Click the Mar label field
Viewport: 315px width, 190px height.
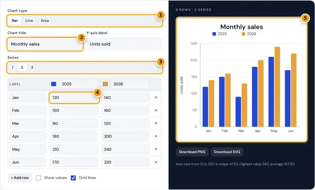28,124
